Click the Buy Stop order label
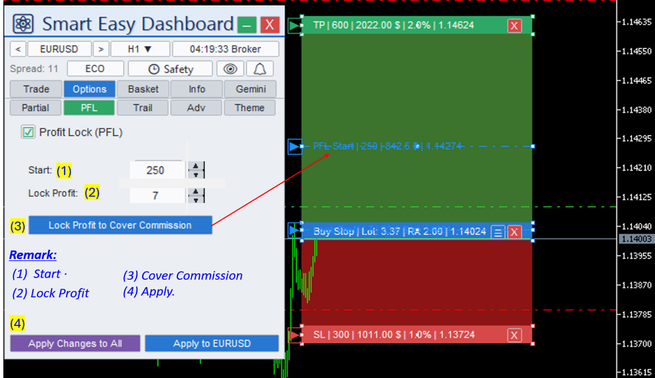Image resolution: width=655 pixels, height=378 pixels. 399,231
